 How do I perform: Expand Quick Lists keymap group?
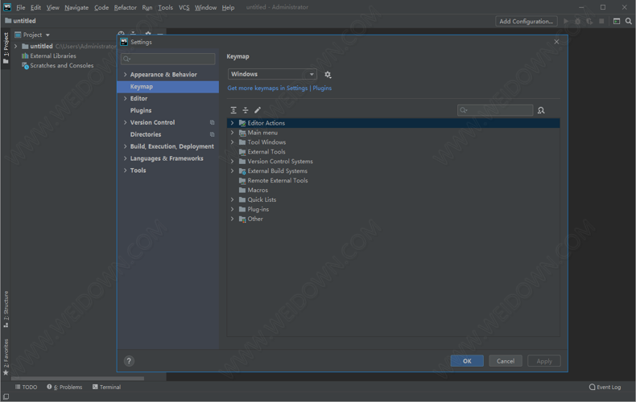point(232,199)
